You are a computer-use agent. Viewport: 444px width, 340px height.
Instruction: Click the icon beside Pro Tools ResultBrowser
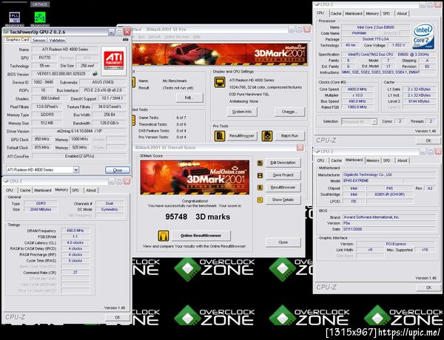click(x=220, y=136)
